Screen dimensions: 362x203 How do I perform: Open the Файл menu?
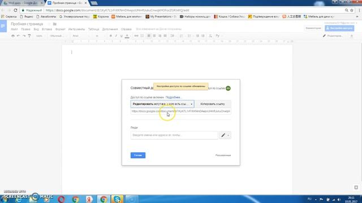tap(14, 29)
